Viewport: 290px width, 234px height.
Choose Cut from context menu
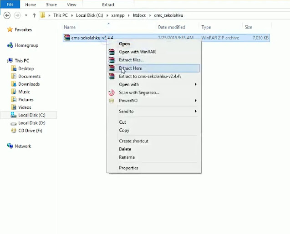click(x=154, y=122)
